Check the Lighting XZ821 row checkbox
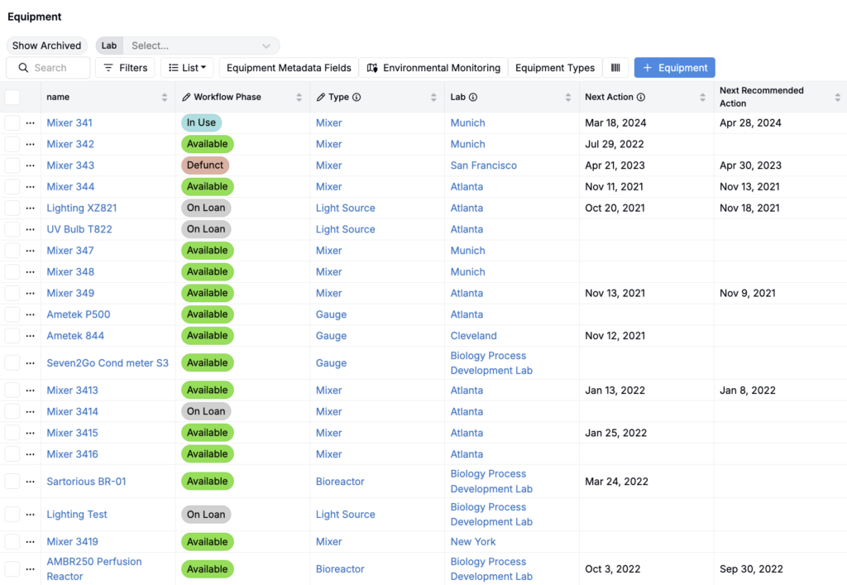 [12, 208]
